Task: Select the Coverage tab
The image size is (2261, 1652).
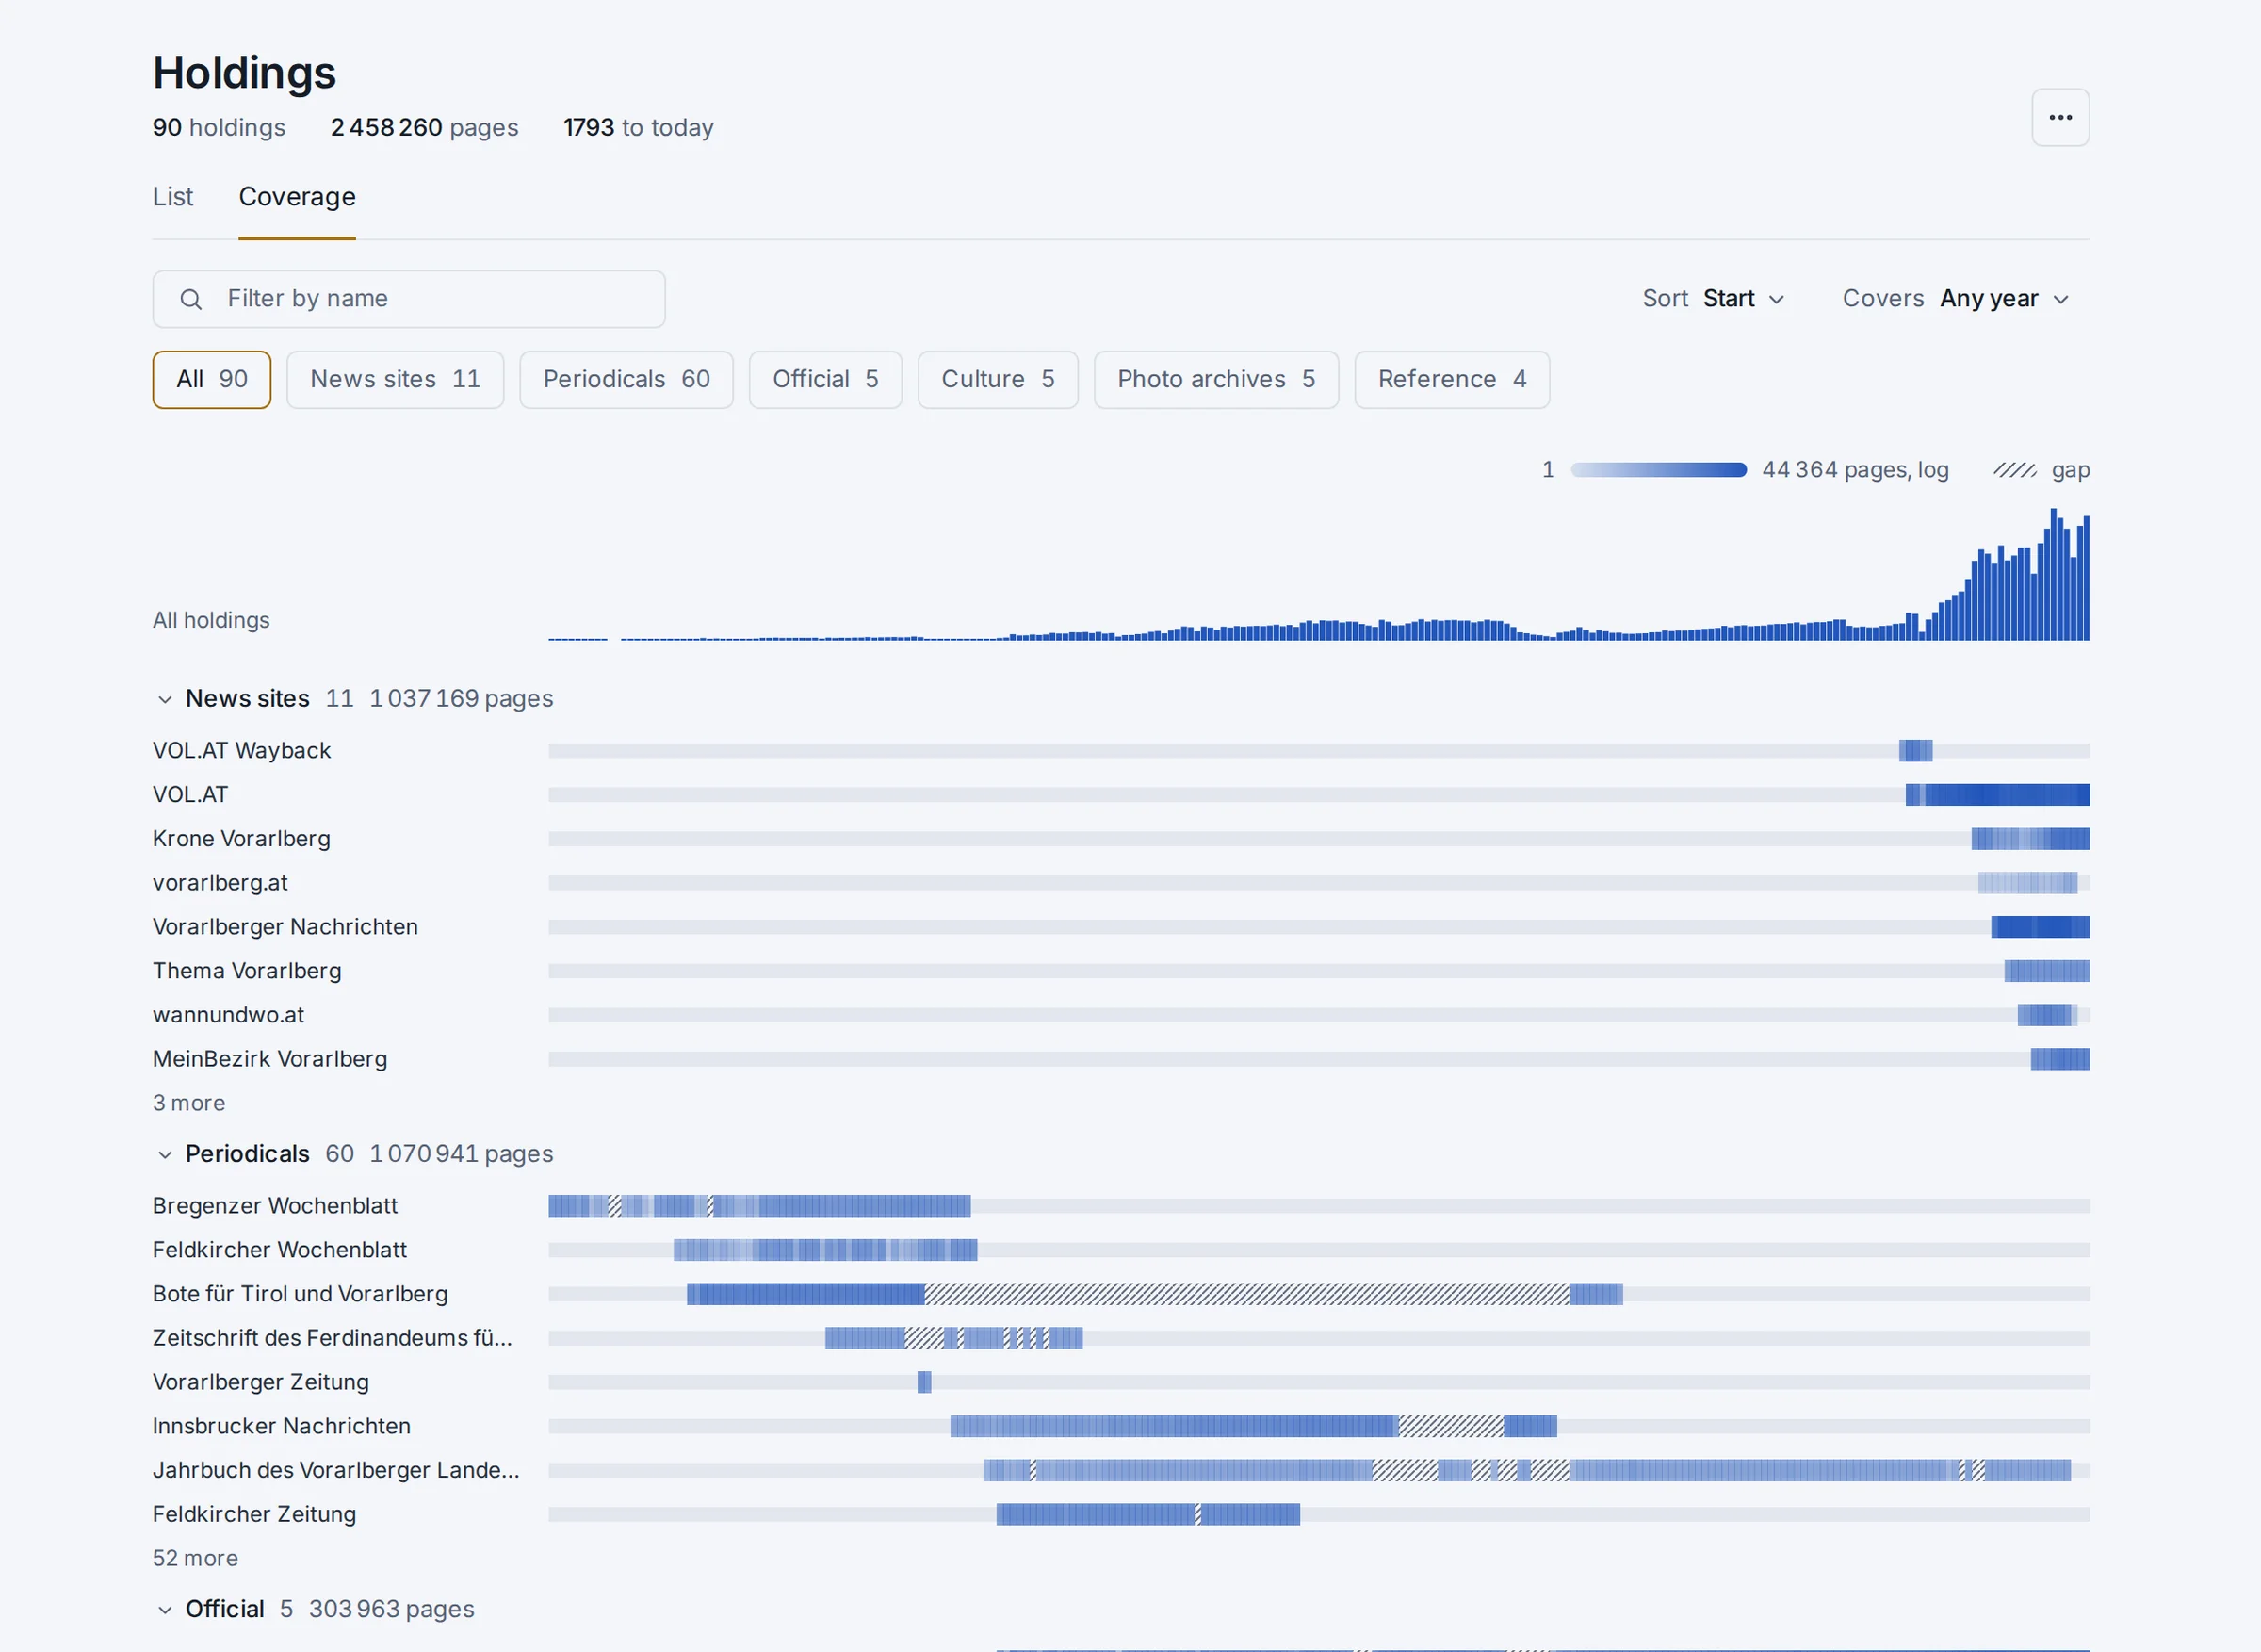Action: [297, 197]
